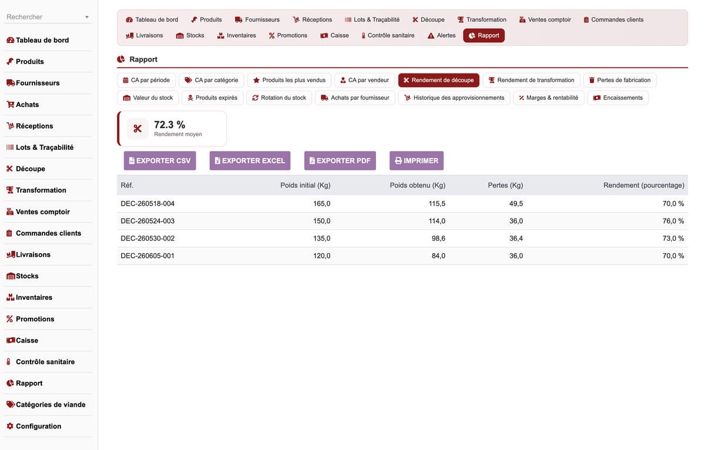Click the pie chart icon beside Rapport heading

click(121, 59)
